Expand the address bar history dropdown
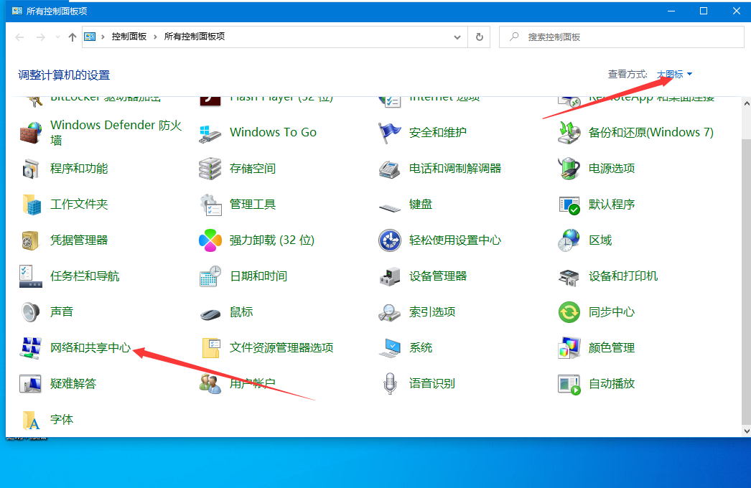 [457, 37]
